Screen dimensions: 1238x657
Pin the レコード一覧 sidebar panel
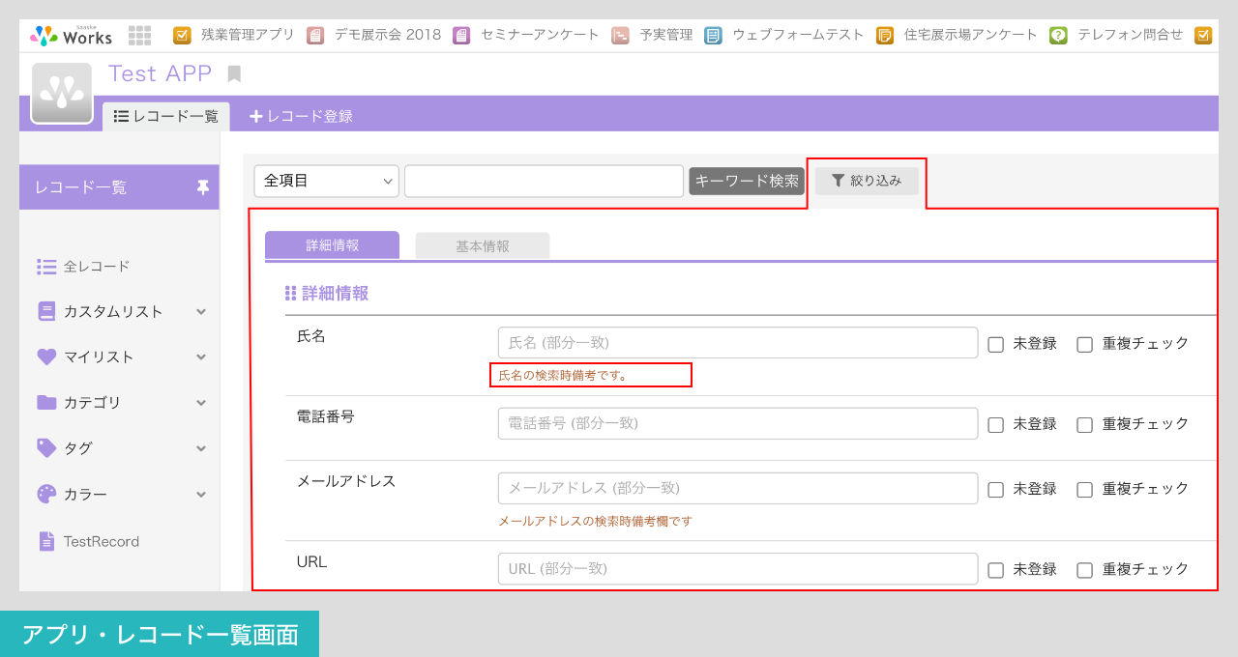(202, 187)
